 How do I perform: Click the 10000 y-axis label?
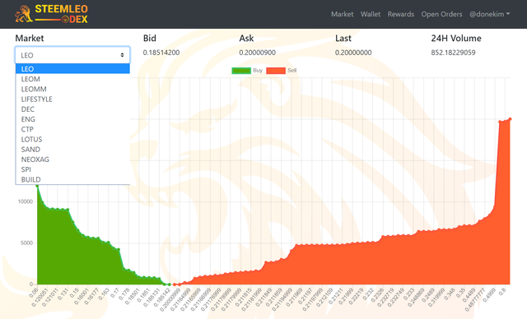click(26, 201)
